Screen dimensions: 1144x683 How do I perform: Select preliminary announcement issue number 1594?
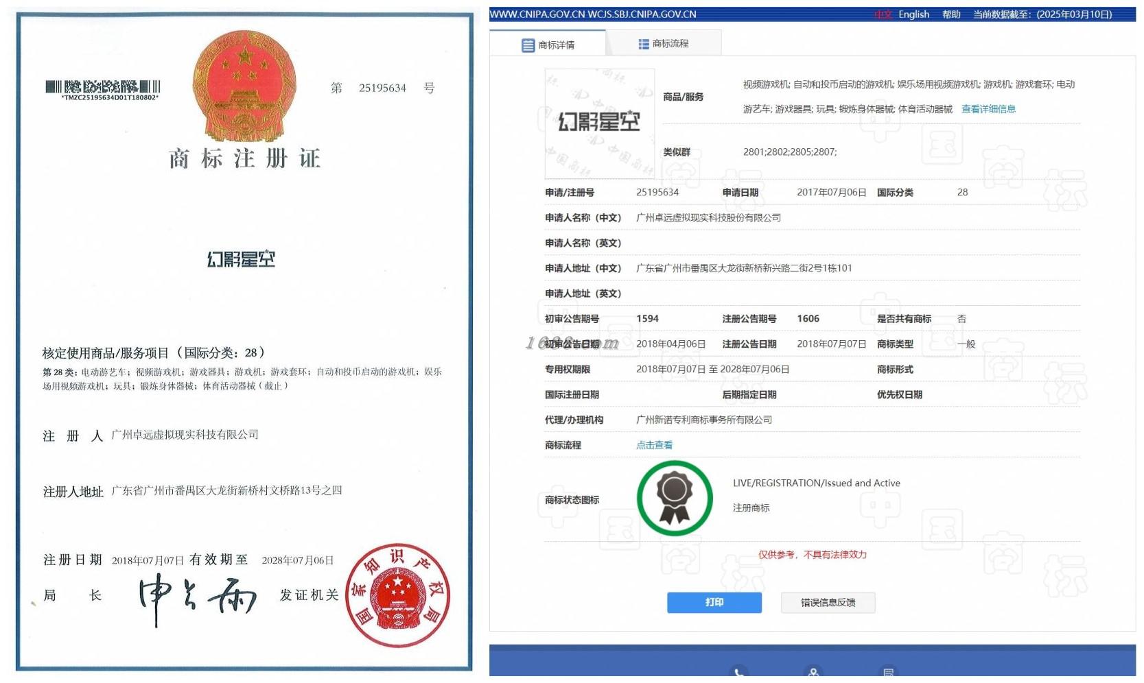click(x=647, y=319)
